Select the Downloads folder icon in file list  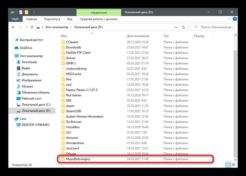(x=63, y=47)
